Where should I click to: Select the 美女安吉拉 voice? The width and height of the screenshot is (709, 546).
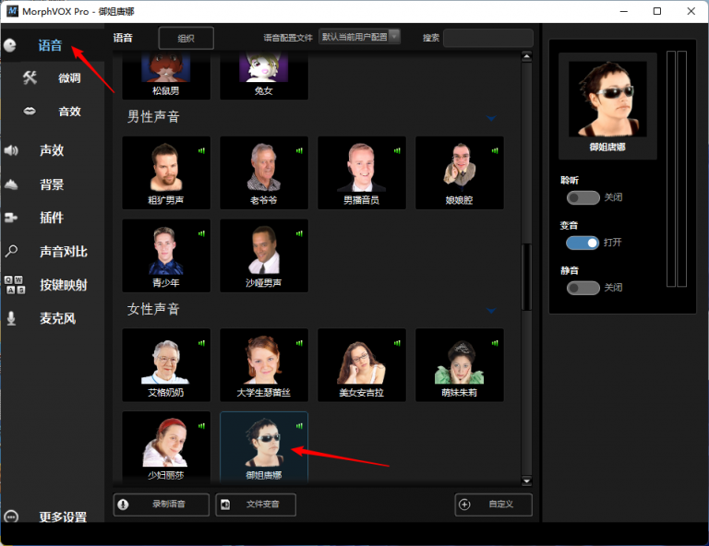click(x=361, y=365)
